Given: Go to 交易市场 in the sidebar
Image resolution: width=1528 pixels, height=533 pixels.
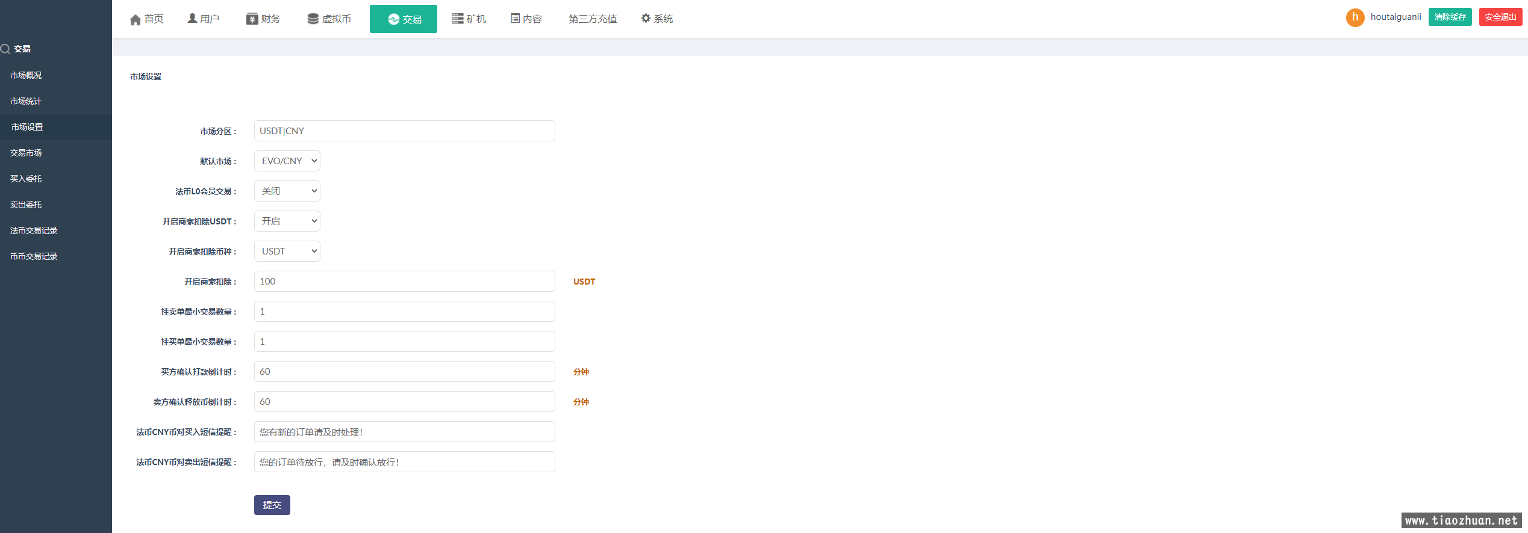Looking at the screenshot, I should pyautogui.click(x=26, y=153).
